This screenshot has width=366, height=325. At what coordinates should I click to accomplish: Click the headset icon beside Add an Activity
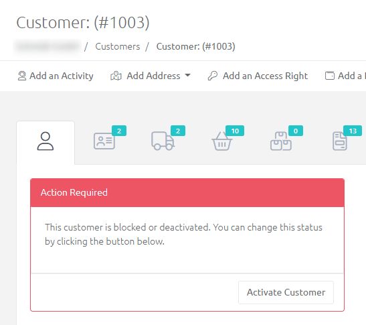click(22, 76)
